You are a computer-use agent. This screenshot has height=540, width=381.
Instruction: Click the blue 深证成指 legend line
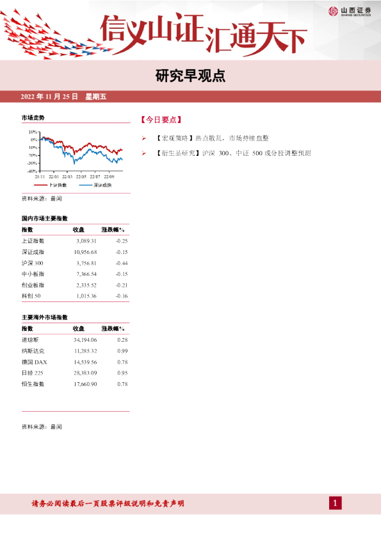coord(86,185)
